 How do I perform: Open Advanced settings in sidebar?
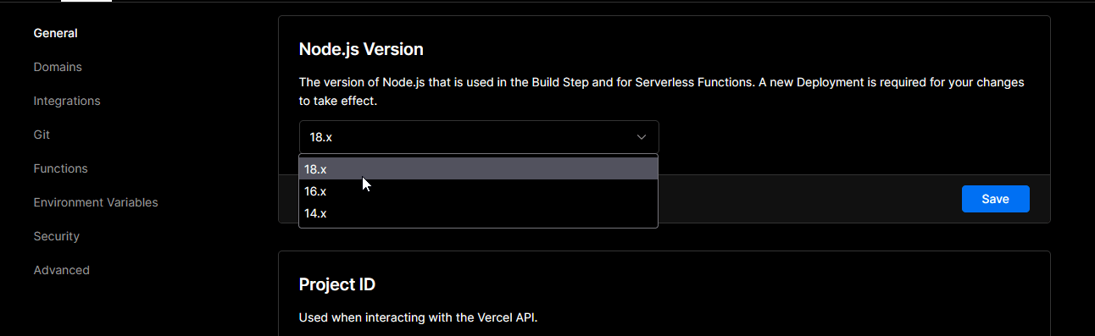(x=61, y=270)
